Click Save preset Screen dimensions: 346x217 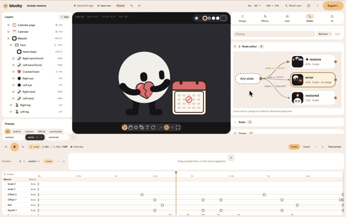pos(334,147)
